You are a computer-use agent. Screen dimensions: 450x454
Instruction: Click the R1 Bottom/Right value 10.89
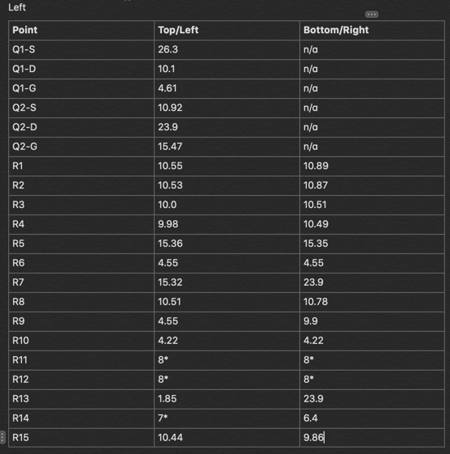pos(372,166)
